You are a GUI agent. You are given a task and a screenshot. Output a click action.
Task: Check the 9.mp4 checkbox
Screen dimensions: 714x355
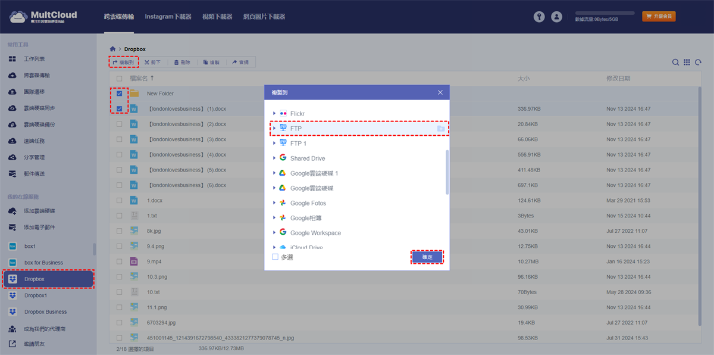pyautogui.click(x=120, y=261)
